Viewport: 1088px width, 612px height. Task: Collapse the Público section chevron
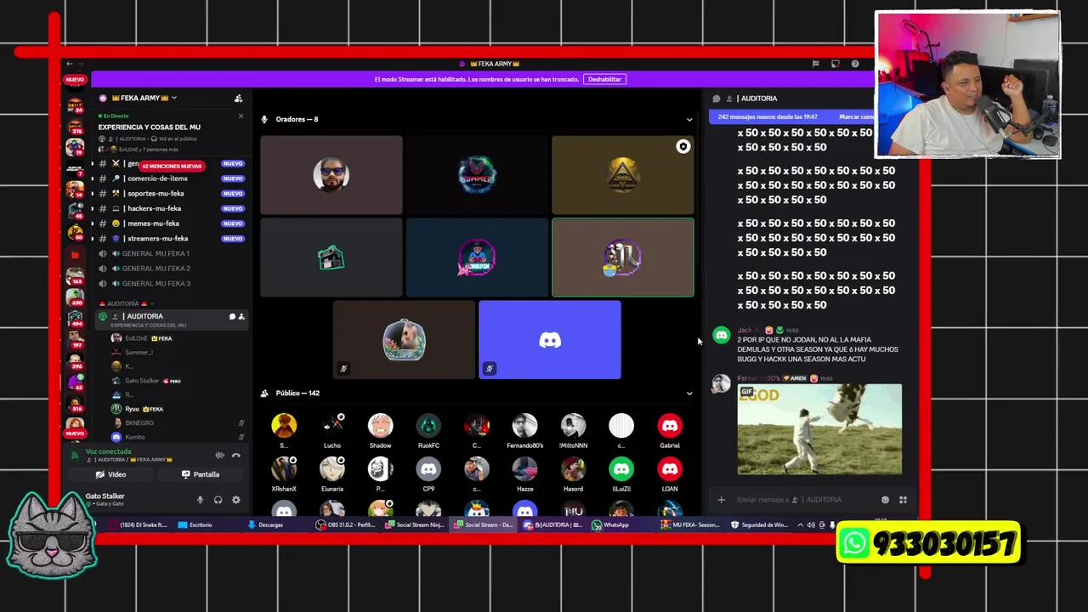point(689,394)
